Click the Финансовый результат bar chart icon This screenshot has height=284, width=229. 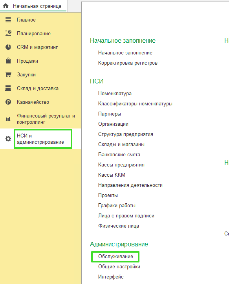click(x=8, y=119)
